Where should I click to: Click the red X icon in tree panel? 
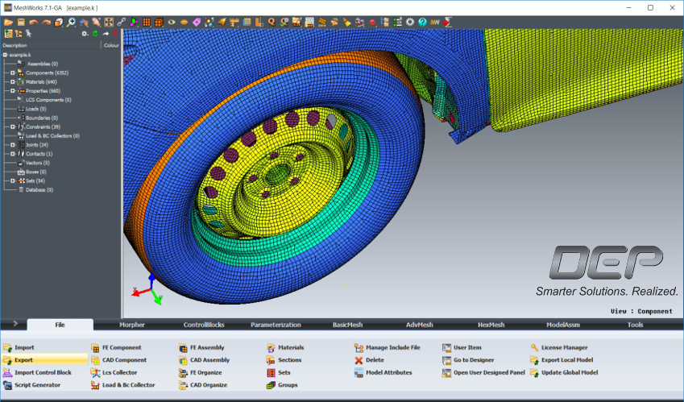tap(115, 33)
